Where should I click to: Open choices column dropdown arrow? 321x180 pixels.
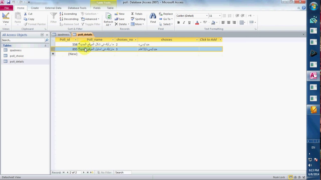[197, 40]
